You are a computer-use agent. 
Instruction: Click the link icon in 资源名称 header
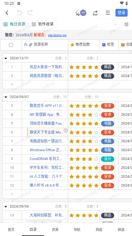[30, 45]
